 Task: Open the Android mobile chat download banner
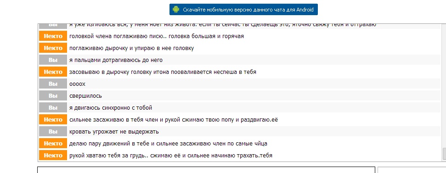pyautogui.click(x=243, y=9)
